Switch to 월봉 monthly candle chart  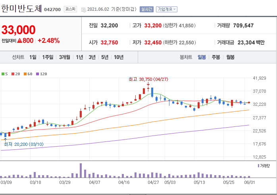230,57
